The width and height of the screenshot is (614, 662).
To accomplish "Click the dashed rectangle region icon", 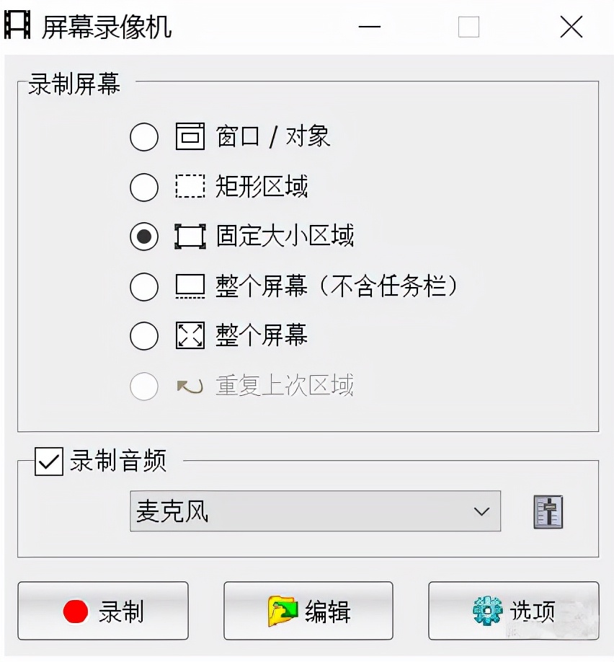I will click(190, 187).
